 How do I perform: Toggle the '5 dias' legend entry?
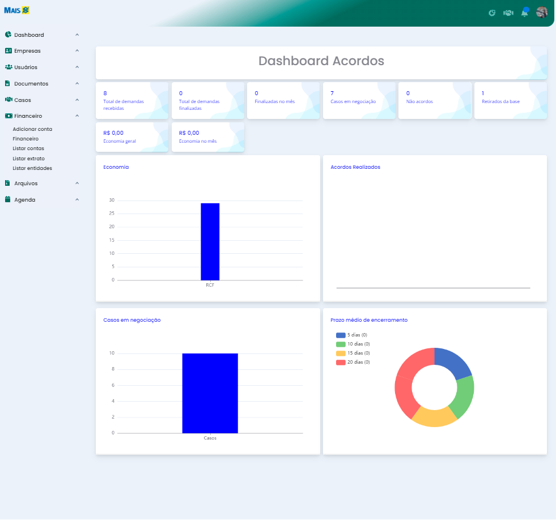353,335
